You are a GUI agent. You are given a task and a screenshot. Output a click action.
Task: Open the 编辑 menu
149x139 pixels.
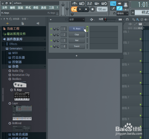12,8
